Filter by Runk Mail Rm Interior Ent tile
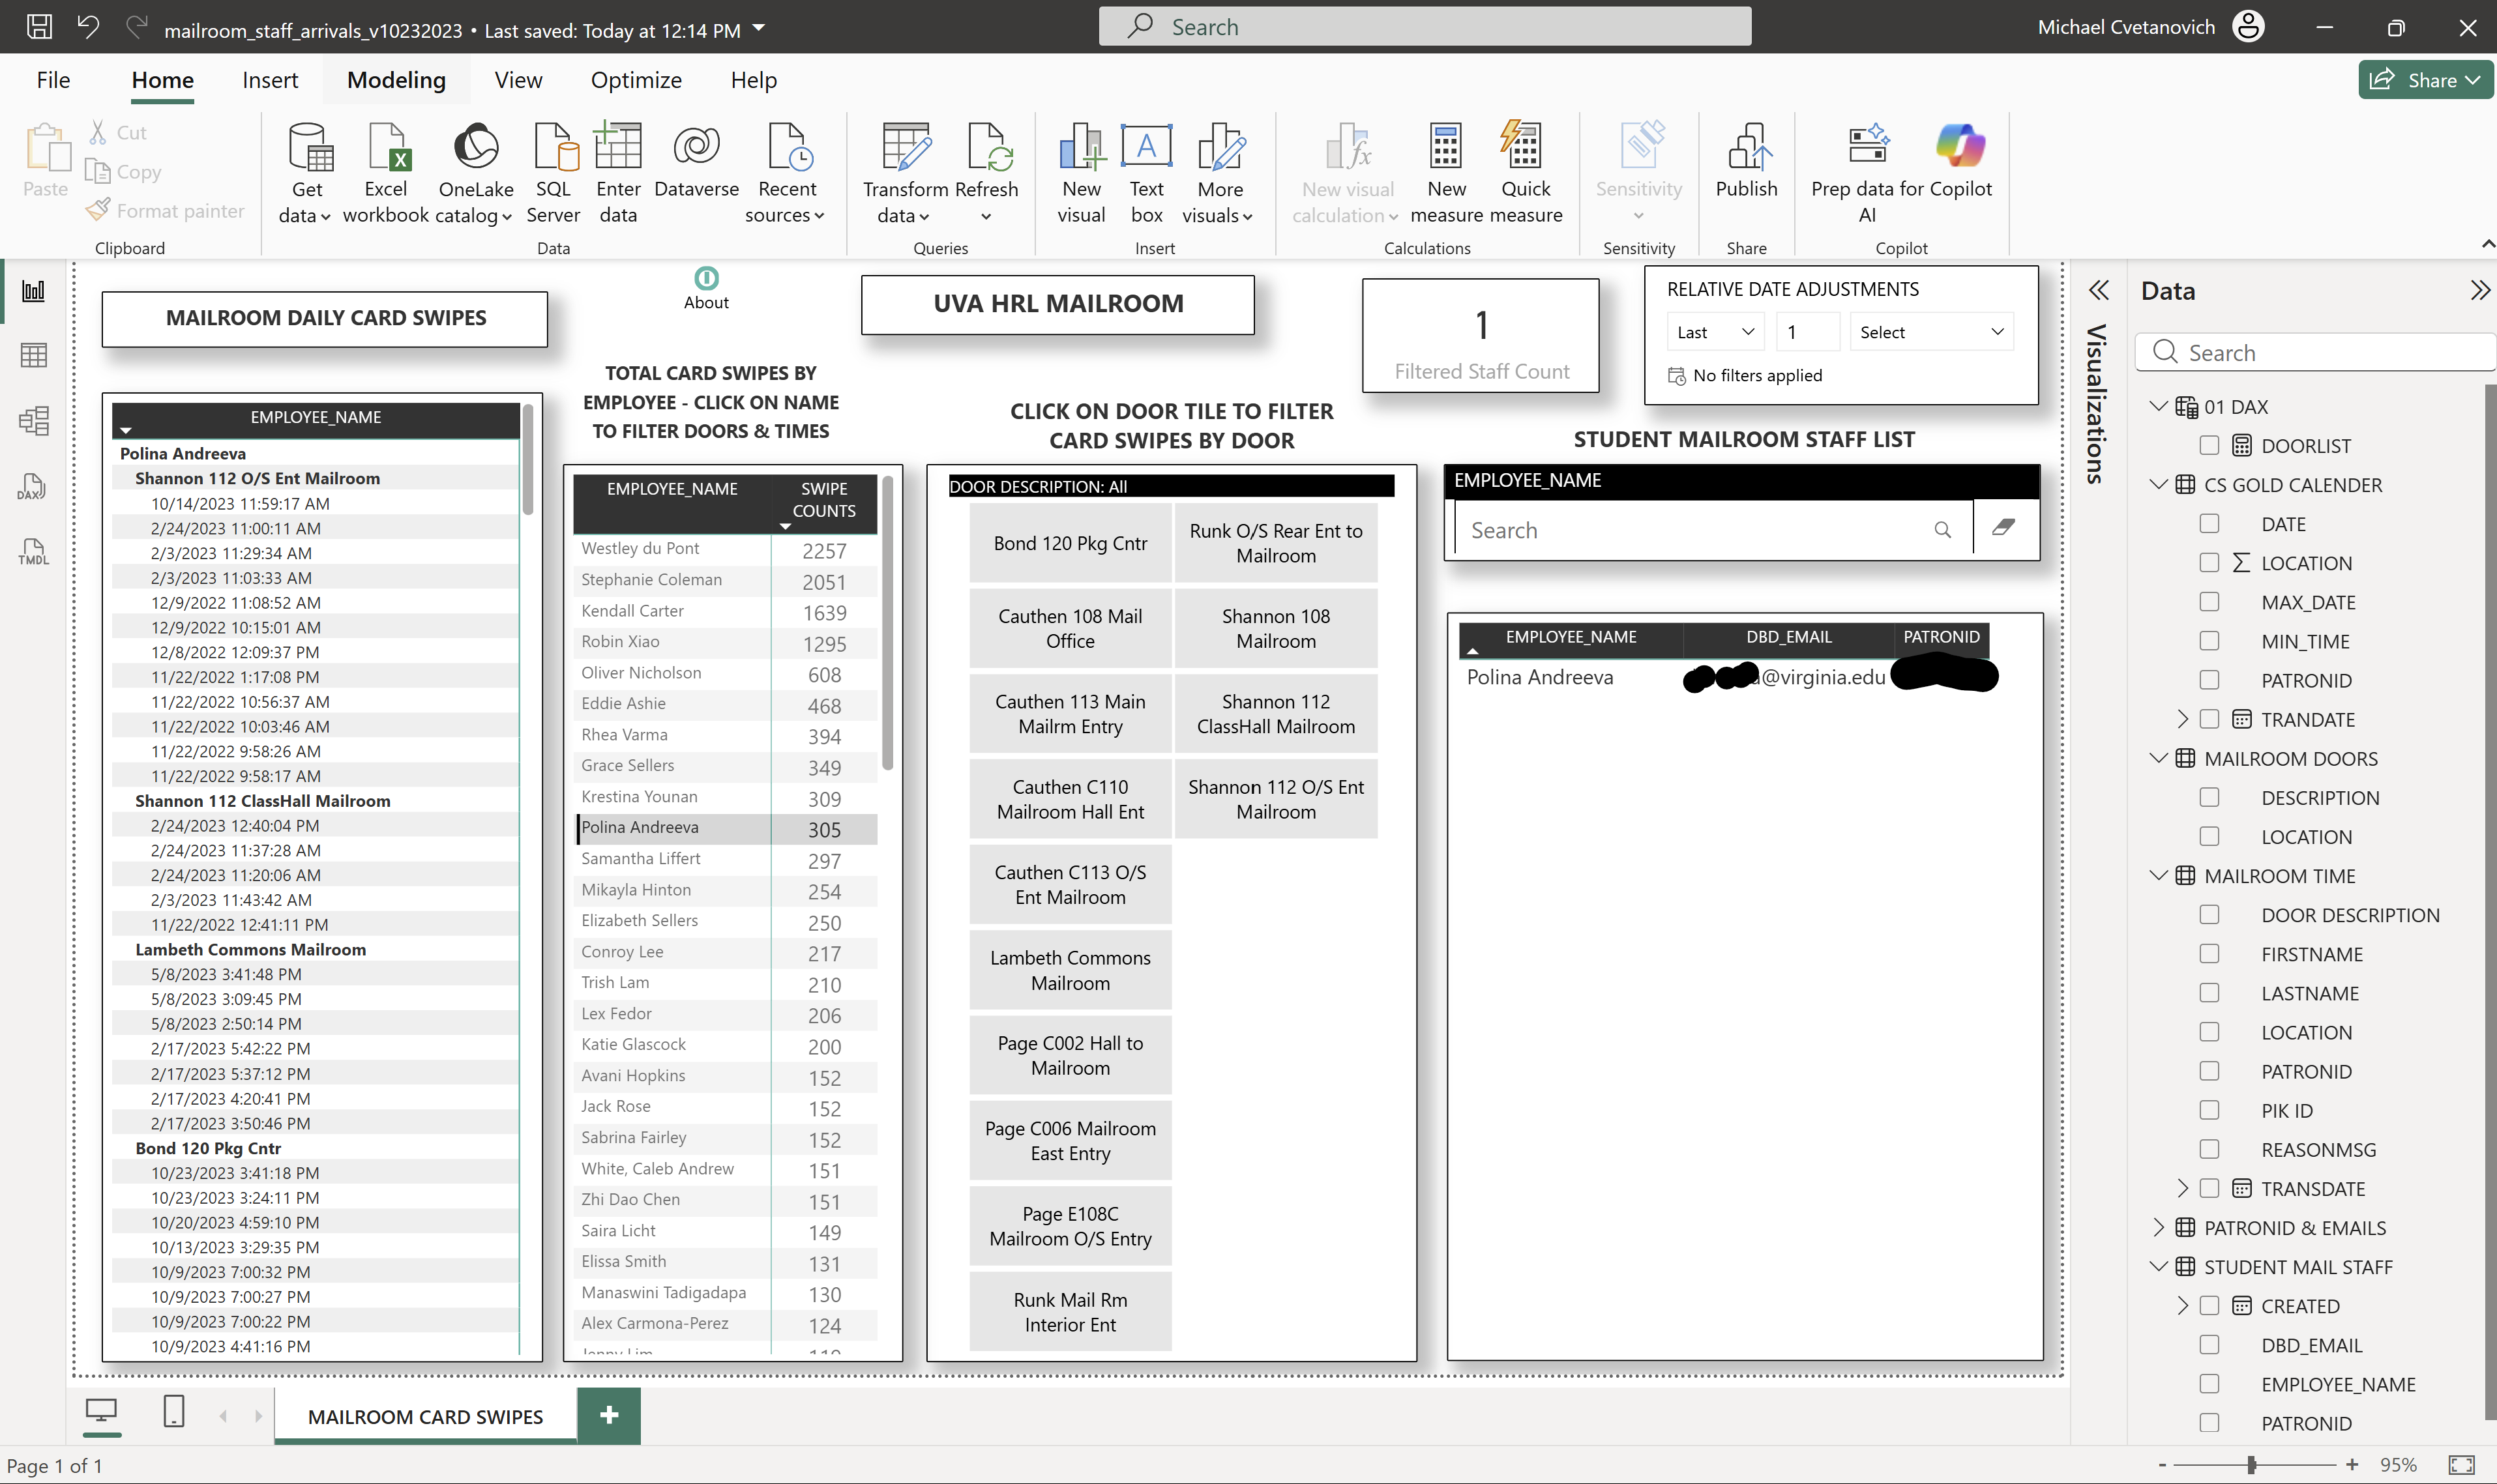2497x1484 pixels. click(x=1071, y=1312)
